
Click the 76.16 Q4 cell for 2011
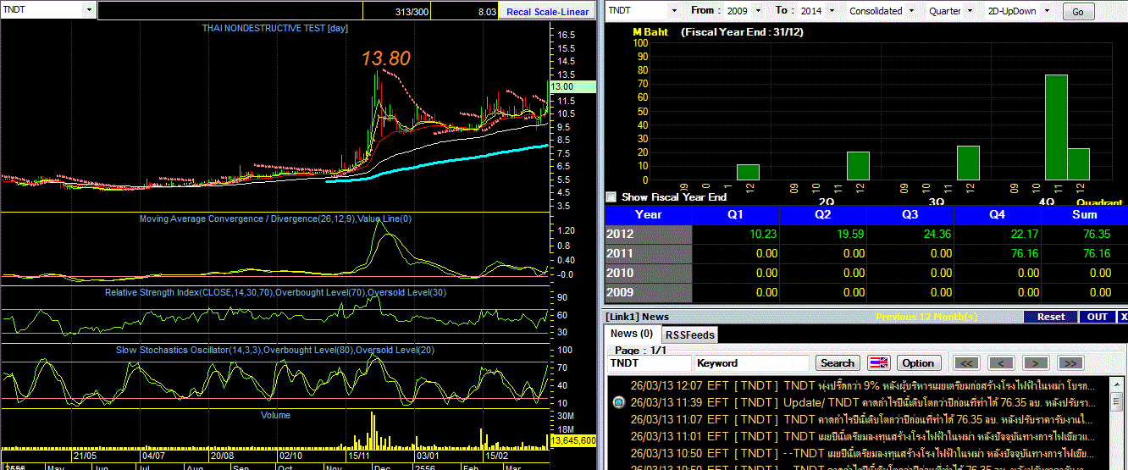pos(998,253)
